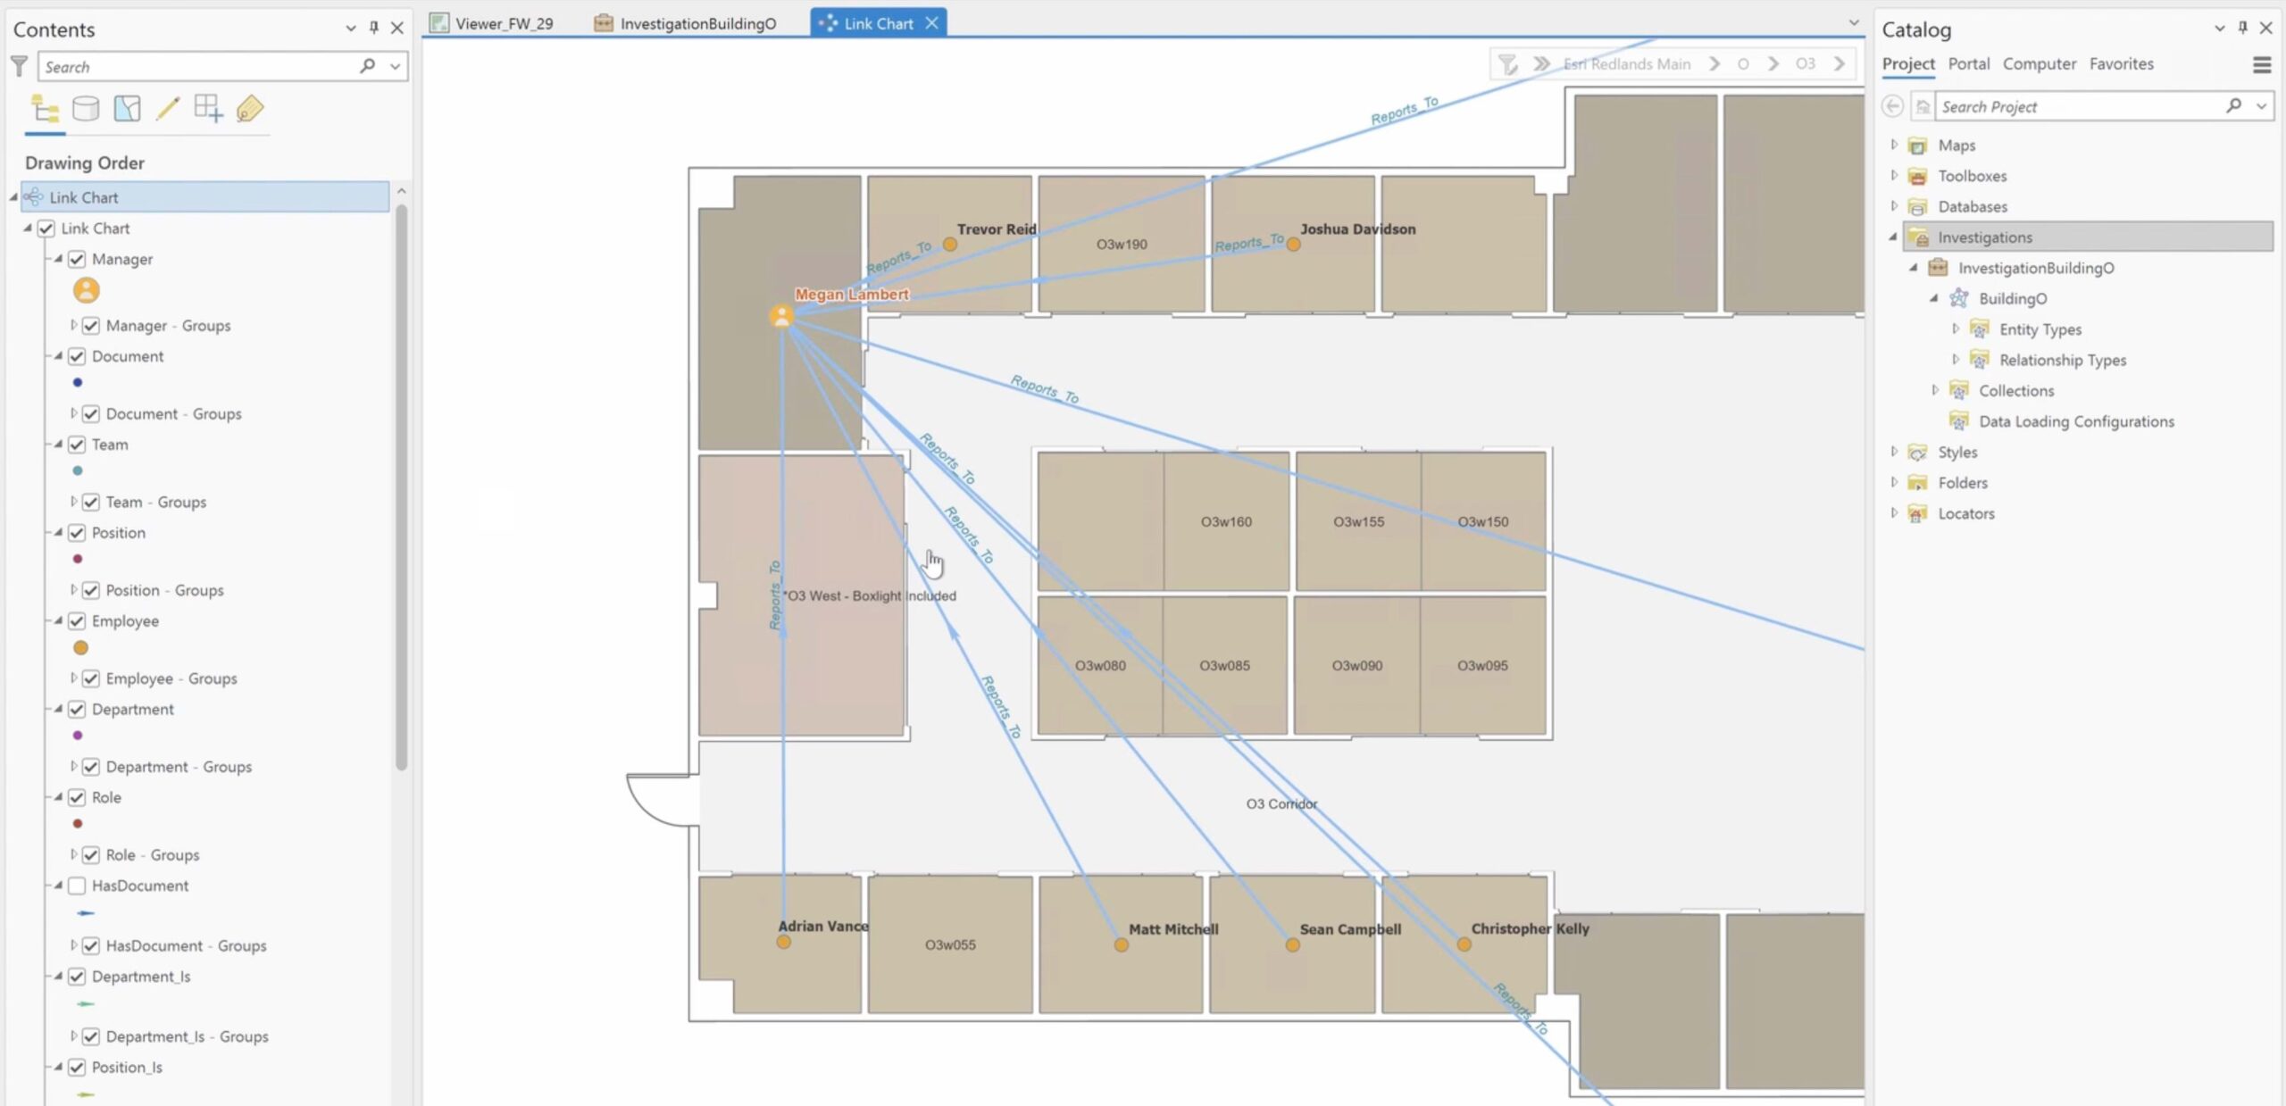Select List By Editing pencil icon
This screenshot has width=2286, height=1106.
168,109
